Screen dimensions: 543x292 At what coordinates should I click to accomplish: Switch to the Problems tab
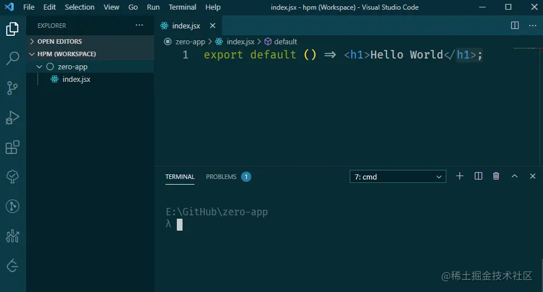[221, 177]
